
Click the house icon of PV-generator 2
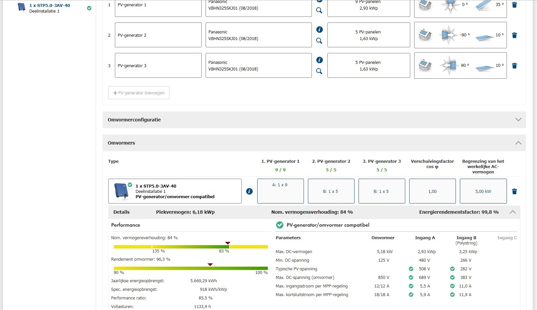tap(425, 35)
